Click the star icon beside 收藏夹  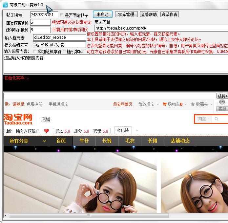point(193,104)
